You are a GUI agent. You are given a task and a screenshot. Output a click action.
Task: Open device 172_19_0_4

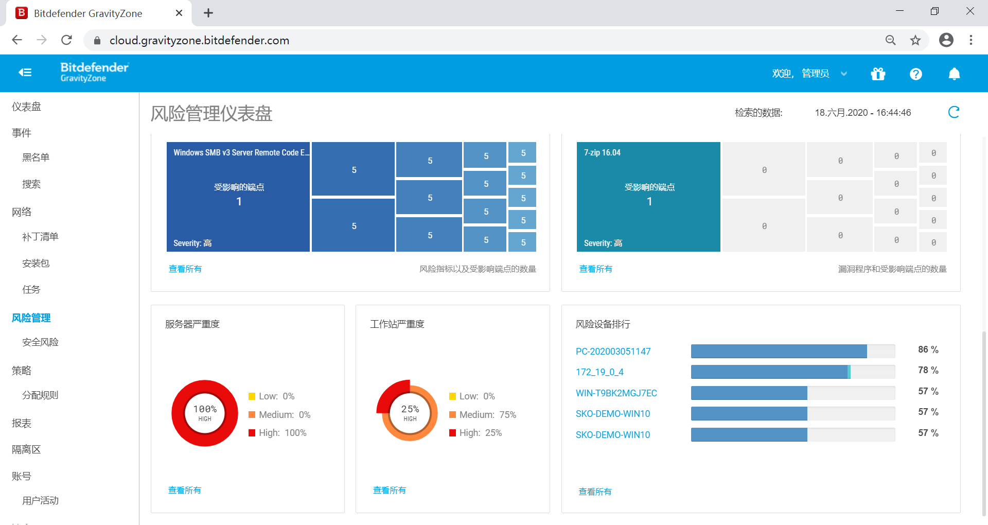[x=599, y=372]
